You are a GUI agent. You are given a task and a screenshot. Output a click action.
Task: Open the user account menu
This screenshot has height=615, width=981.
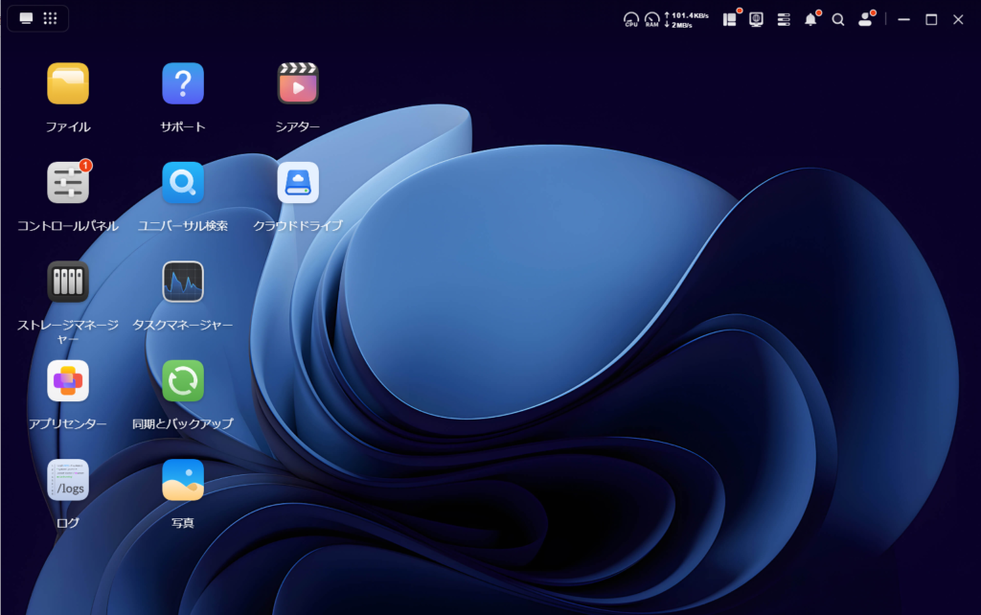pyautogui.click(x=865, y=19)
